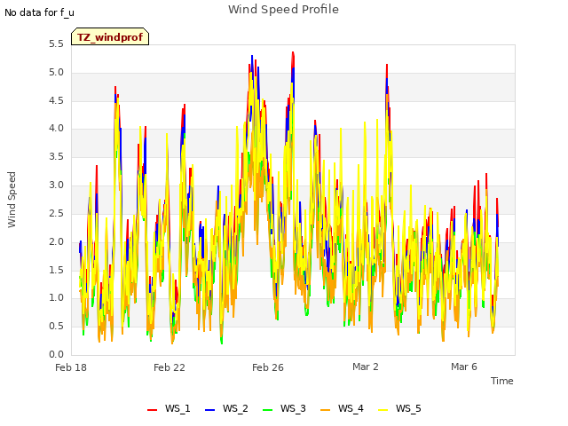Image resolution: width=568 pixels, height=426 pixels.
Task: Click the 'No data for f_u' message
Action: pos(39,12)
